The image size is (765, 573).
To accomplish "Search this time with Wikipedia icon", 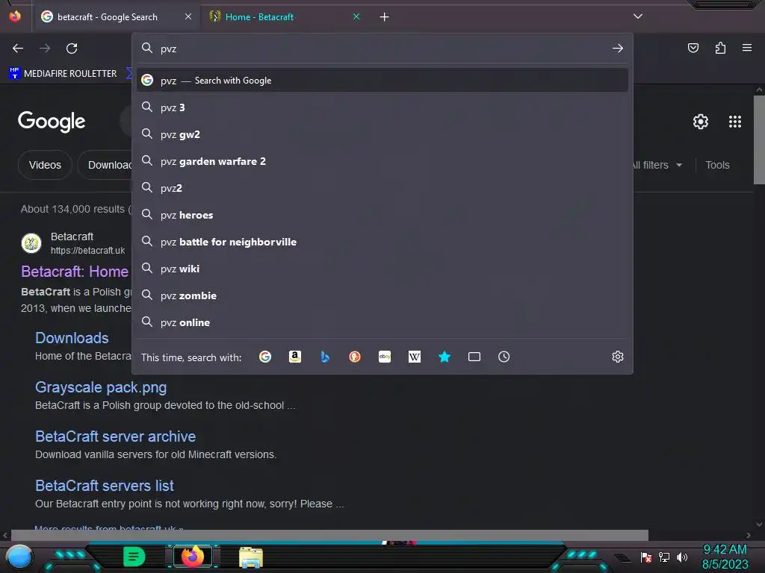I will pyautogui.click(x=414, y=357).
